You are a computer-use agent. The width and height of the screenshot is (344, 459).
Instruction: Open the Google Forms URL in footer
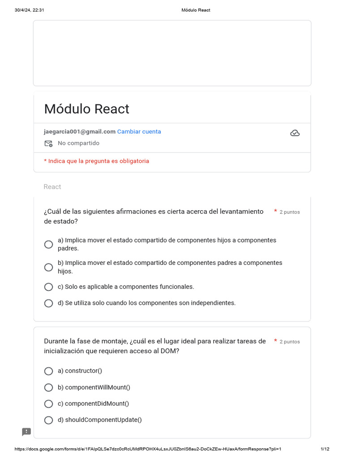coord(148,449)
